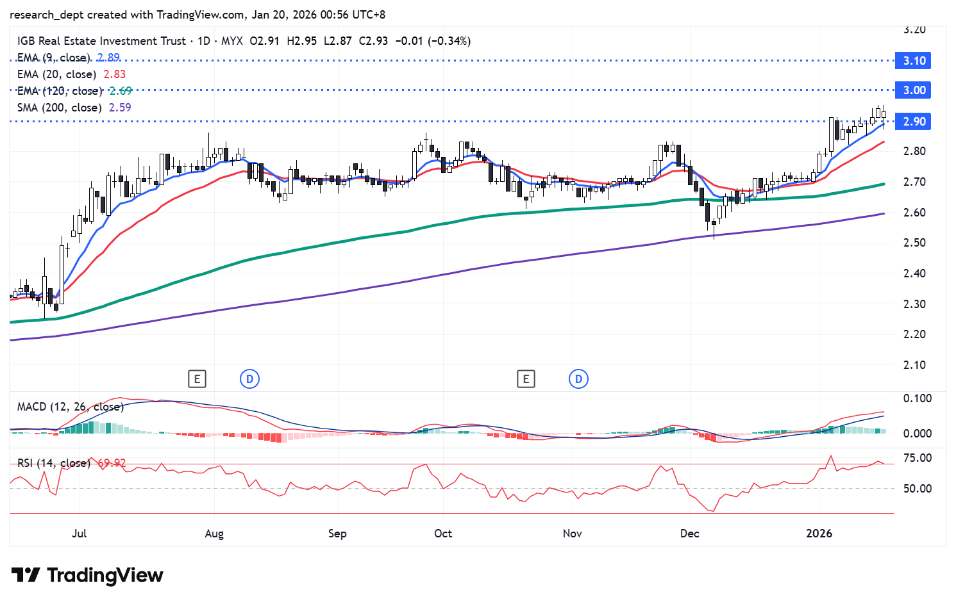The image size is (956, 604).
Task: Expand the RSI (14, close) pane label
Action: (x=53, y=463)
